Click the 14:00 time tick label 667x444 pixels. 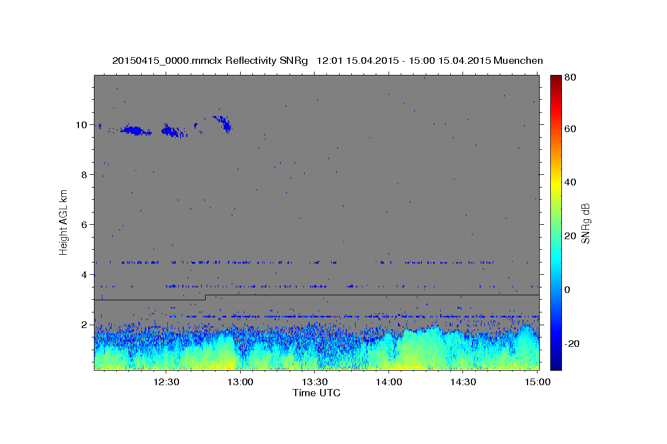[x=389, y=382]
